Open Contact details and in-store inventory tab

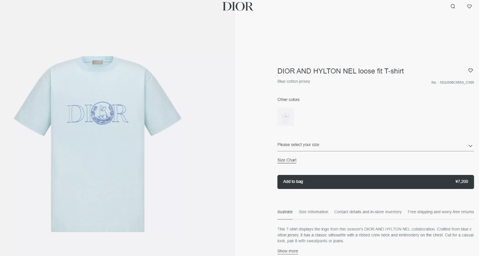368,212
